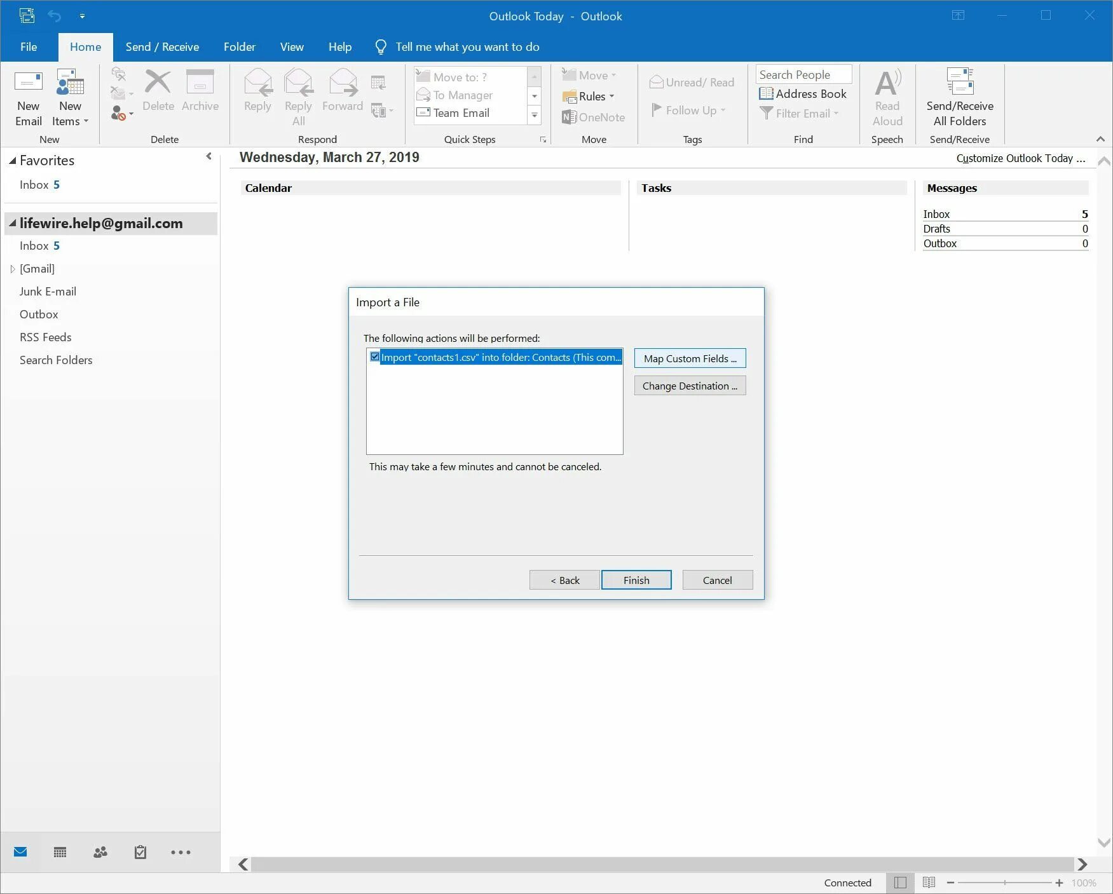This screenshot has height=894, width=1113.
Task: Click Change Destination button
Action: (x=690, y=386)
